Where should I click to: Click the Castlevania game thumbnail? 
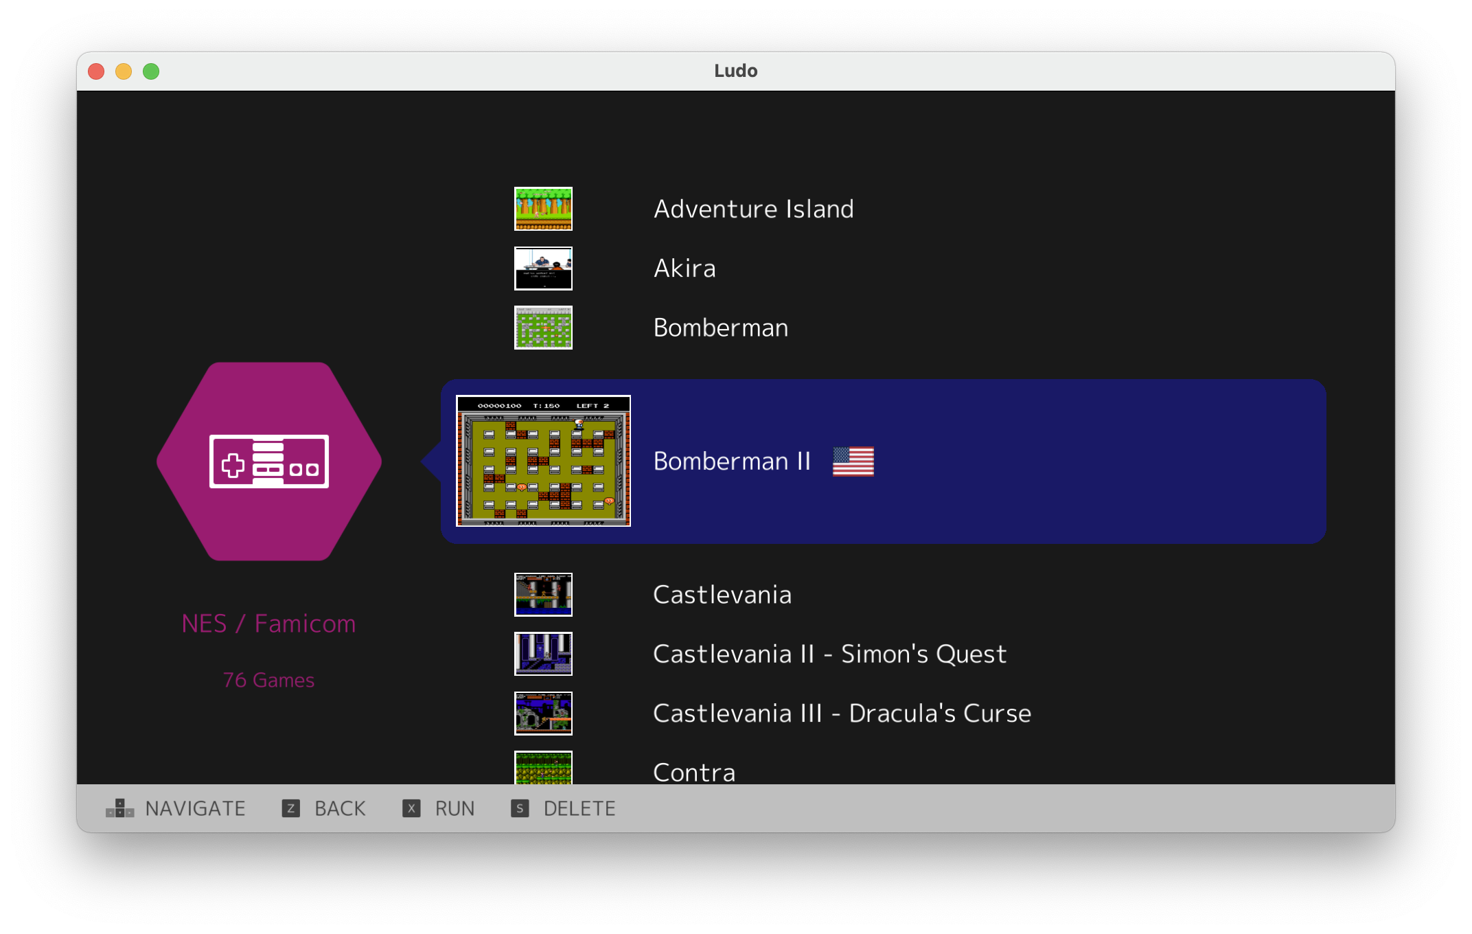tap(542, 595)
